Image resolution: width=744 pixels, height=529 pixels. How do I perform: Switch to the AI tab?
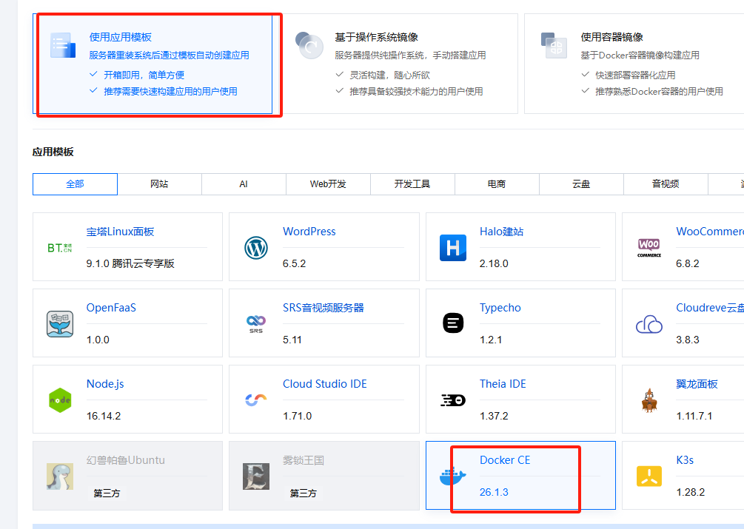tap(244, 184)
